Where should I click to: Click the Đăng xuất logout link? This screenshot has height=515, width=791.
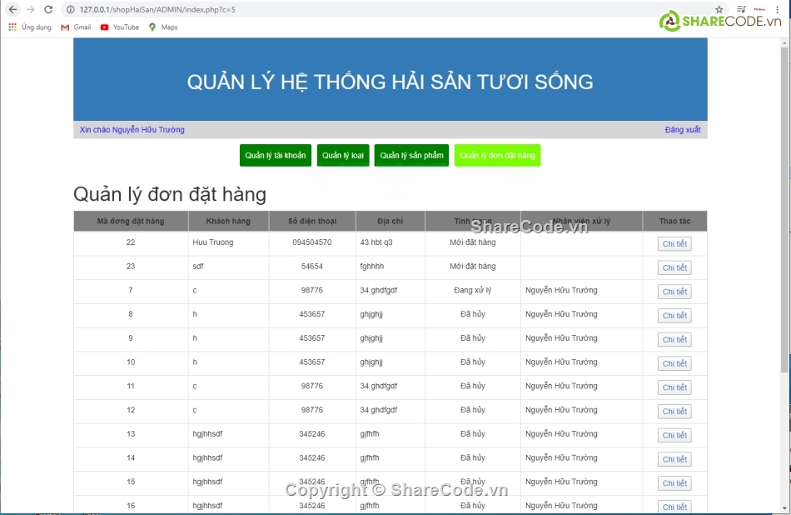[x=683, y=130]
